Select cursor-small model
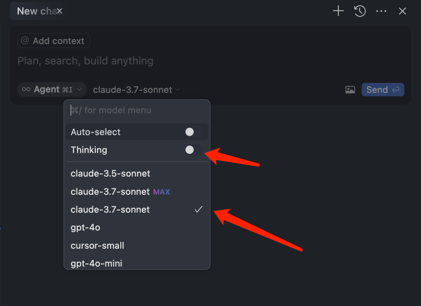Screen dimensions: 421x306 (97, 246)
